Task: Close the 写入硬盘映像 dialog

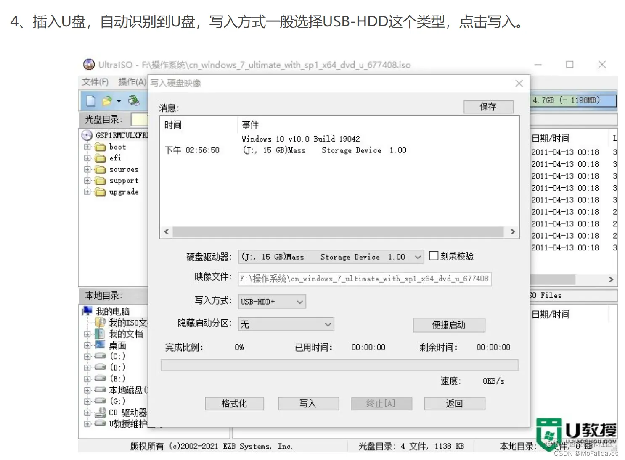Action: [x=519, y=84]
